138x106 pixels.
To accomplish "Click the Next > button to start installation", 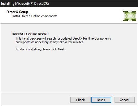I will pos(101,100).
